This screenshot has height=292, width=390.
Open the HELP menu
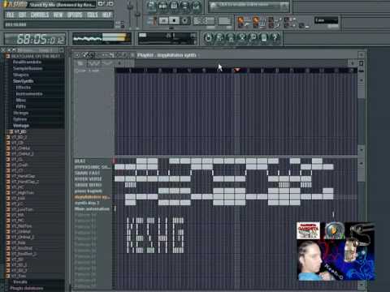click(x=107, y=15)
